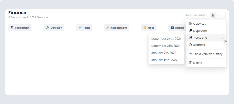Select Copy to... from the menu
Viewport: 234px width, 104px height.
click(200, 24)
